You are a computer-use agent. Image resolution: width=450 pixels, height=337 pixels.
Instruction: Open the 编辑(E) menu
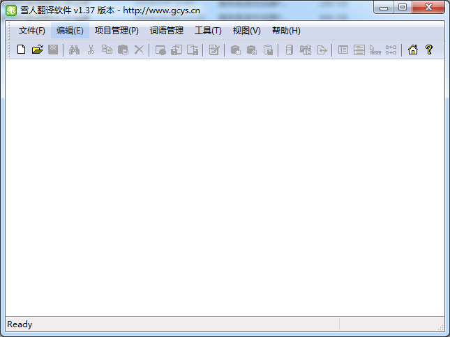click(70, 31)
